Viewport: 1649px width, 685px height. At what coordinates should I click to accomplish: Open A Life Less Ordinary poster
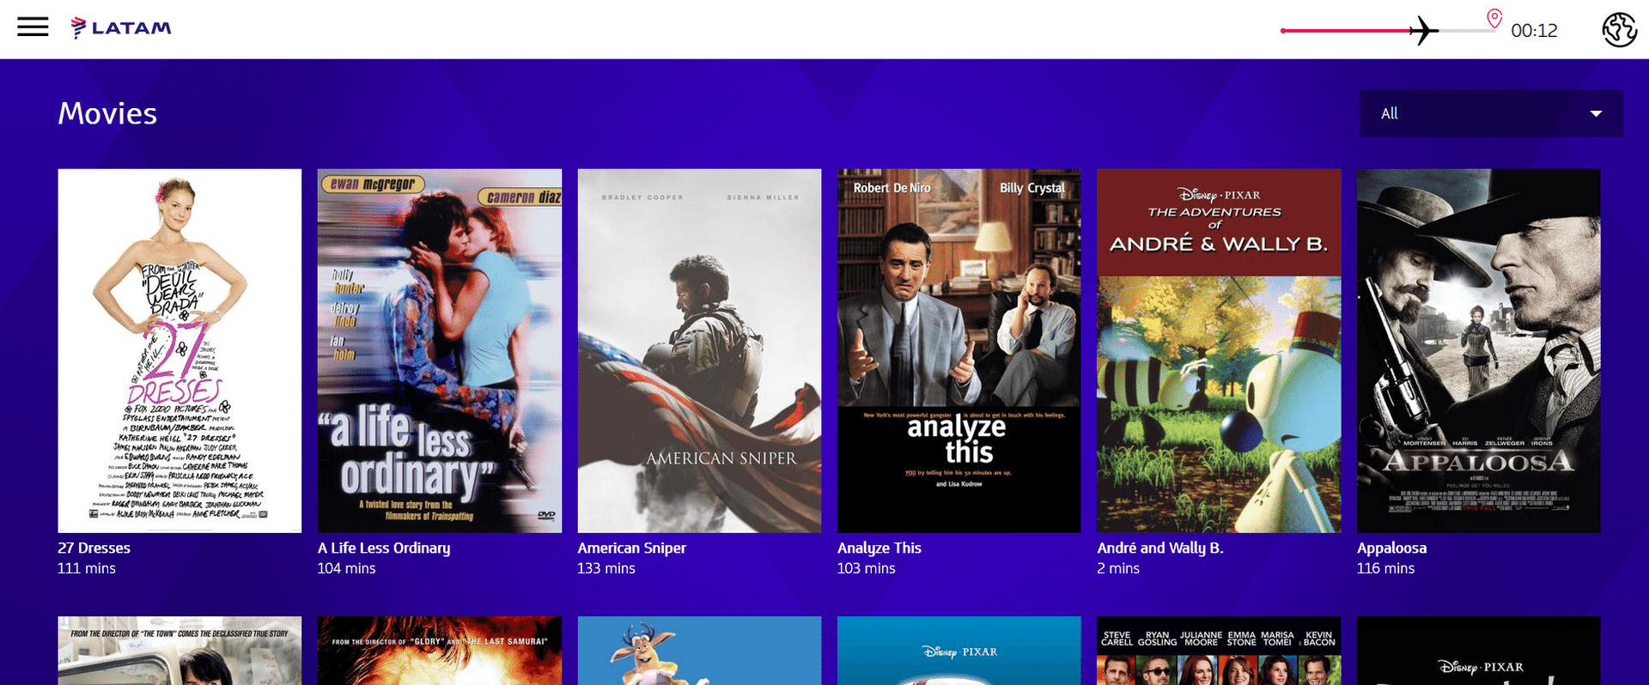pyautogui.click(x=440, y=350)
